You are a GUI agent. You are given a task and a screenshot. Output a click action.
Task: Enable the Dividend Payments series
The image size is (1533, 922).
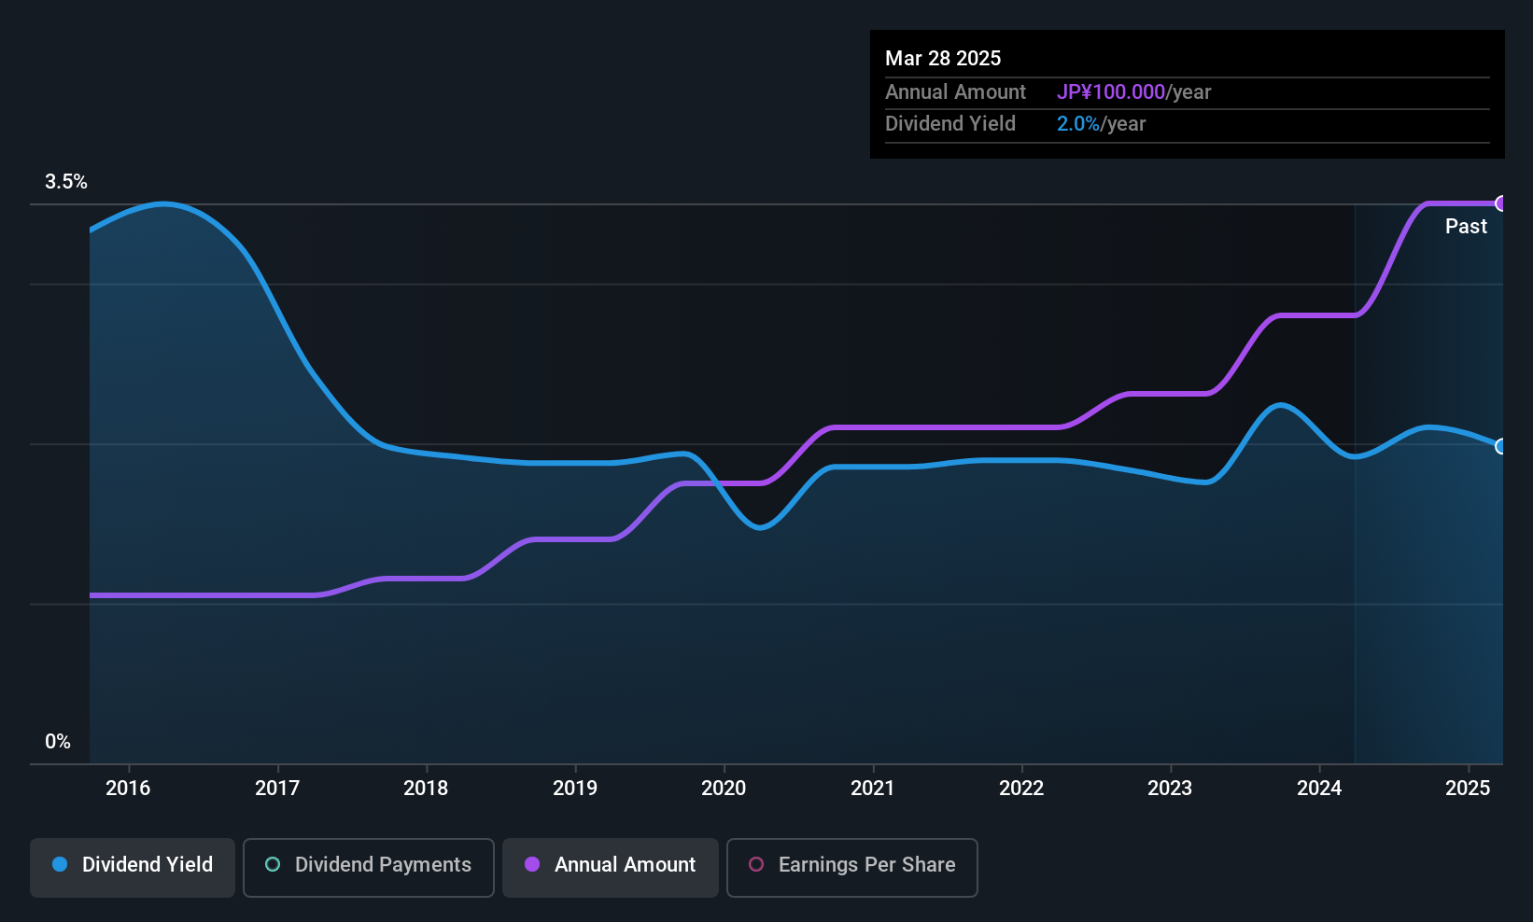[x=369, y=865]
